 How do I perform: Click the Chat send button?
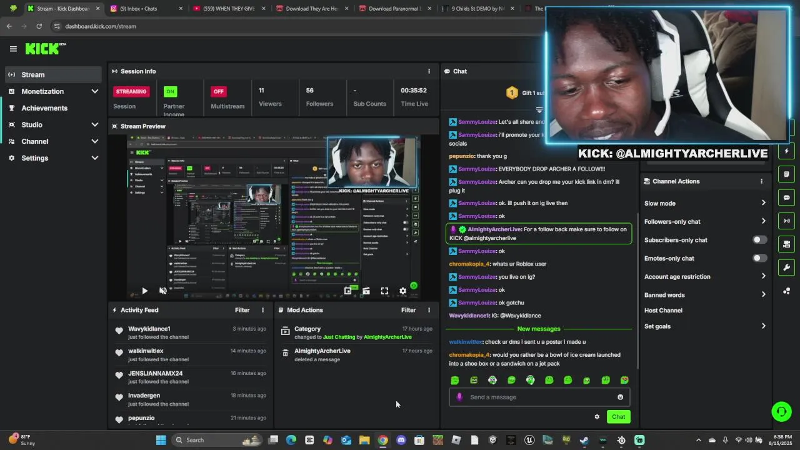(x=618, y=417)
